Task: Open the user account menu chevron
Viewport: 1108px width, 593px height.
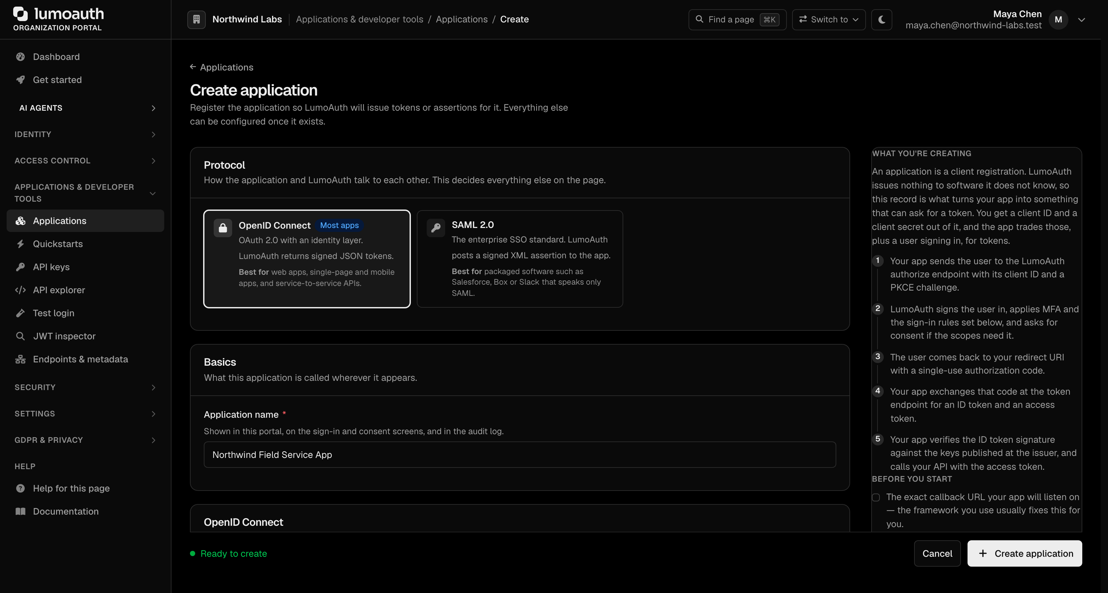Action: point(1081,20)
